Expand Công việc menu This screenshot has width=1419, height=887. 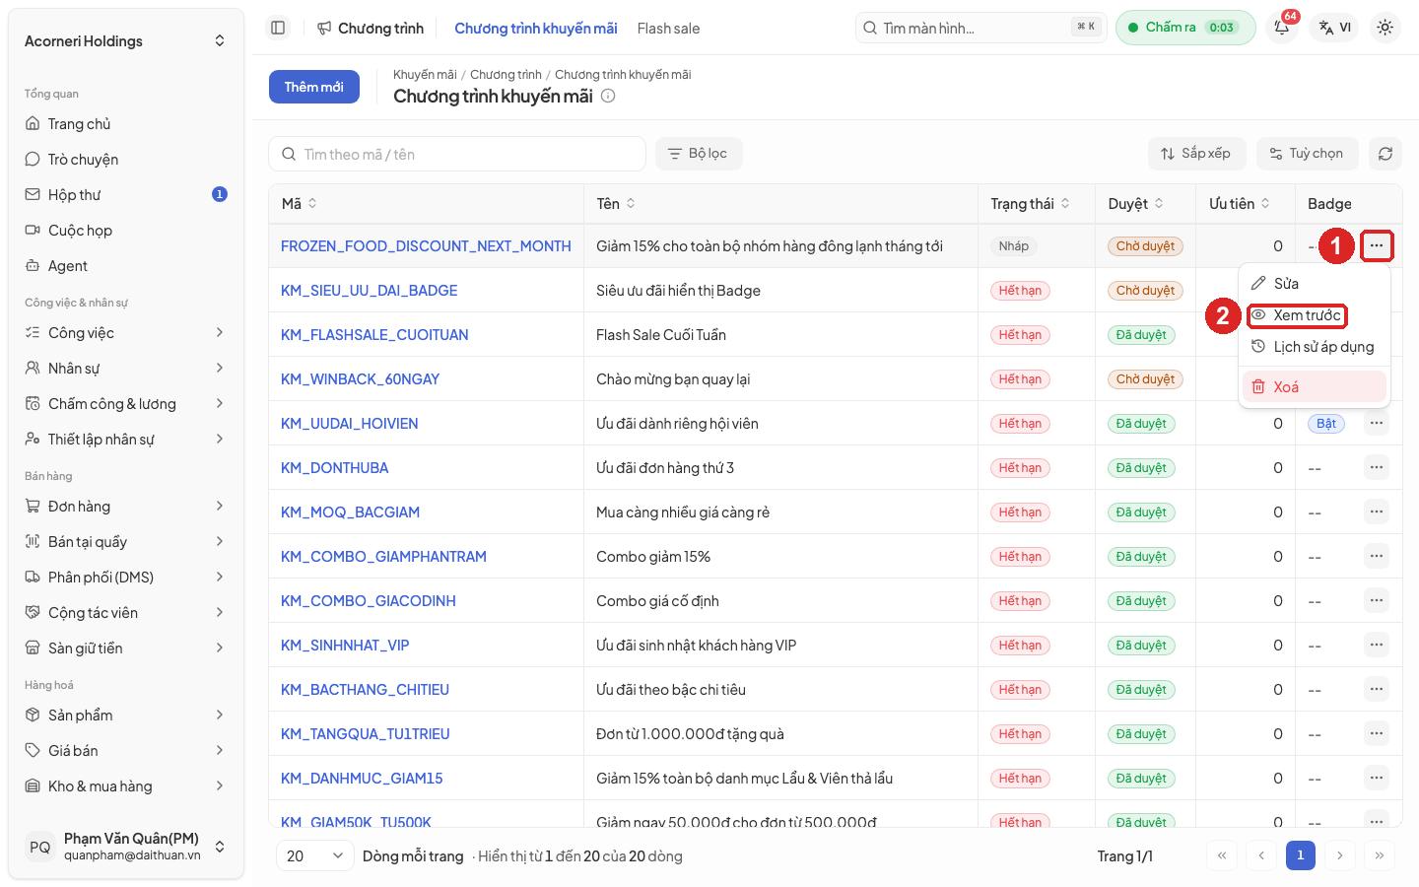[x=126, y=333]
